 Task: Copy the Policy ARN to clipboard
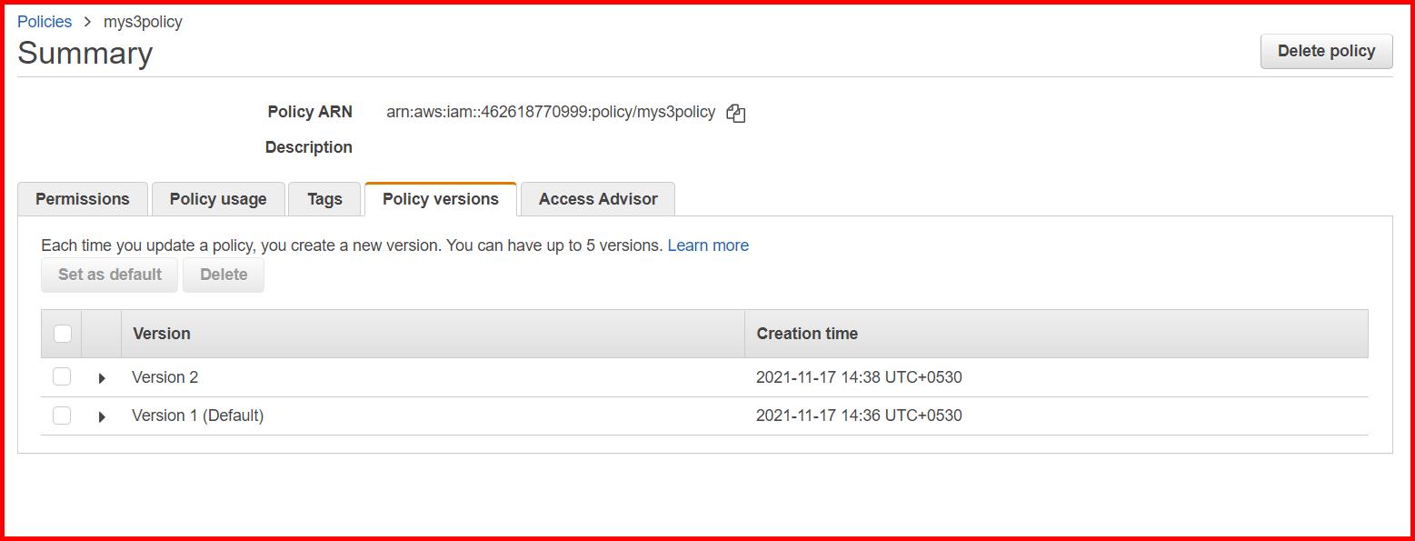click(x=736, y=114)
